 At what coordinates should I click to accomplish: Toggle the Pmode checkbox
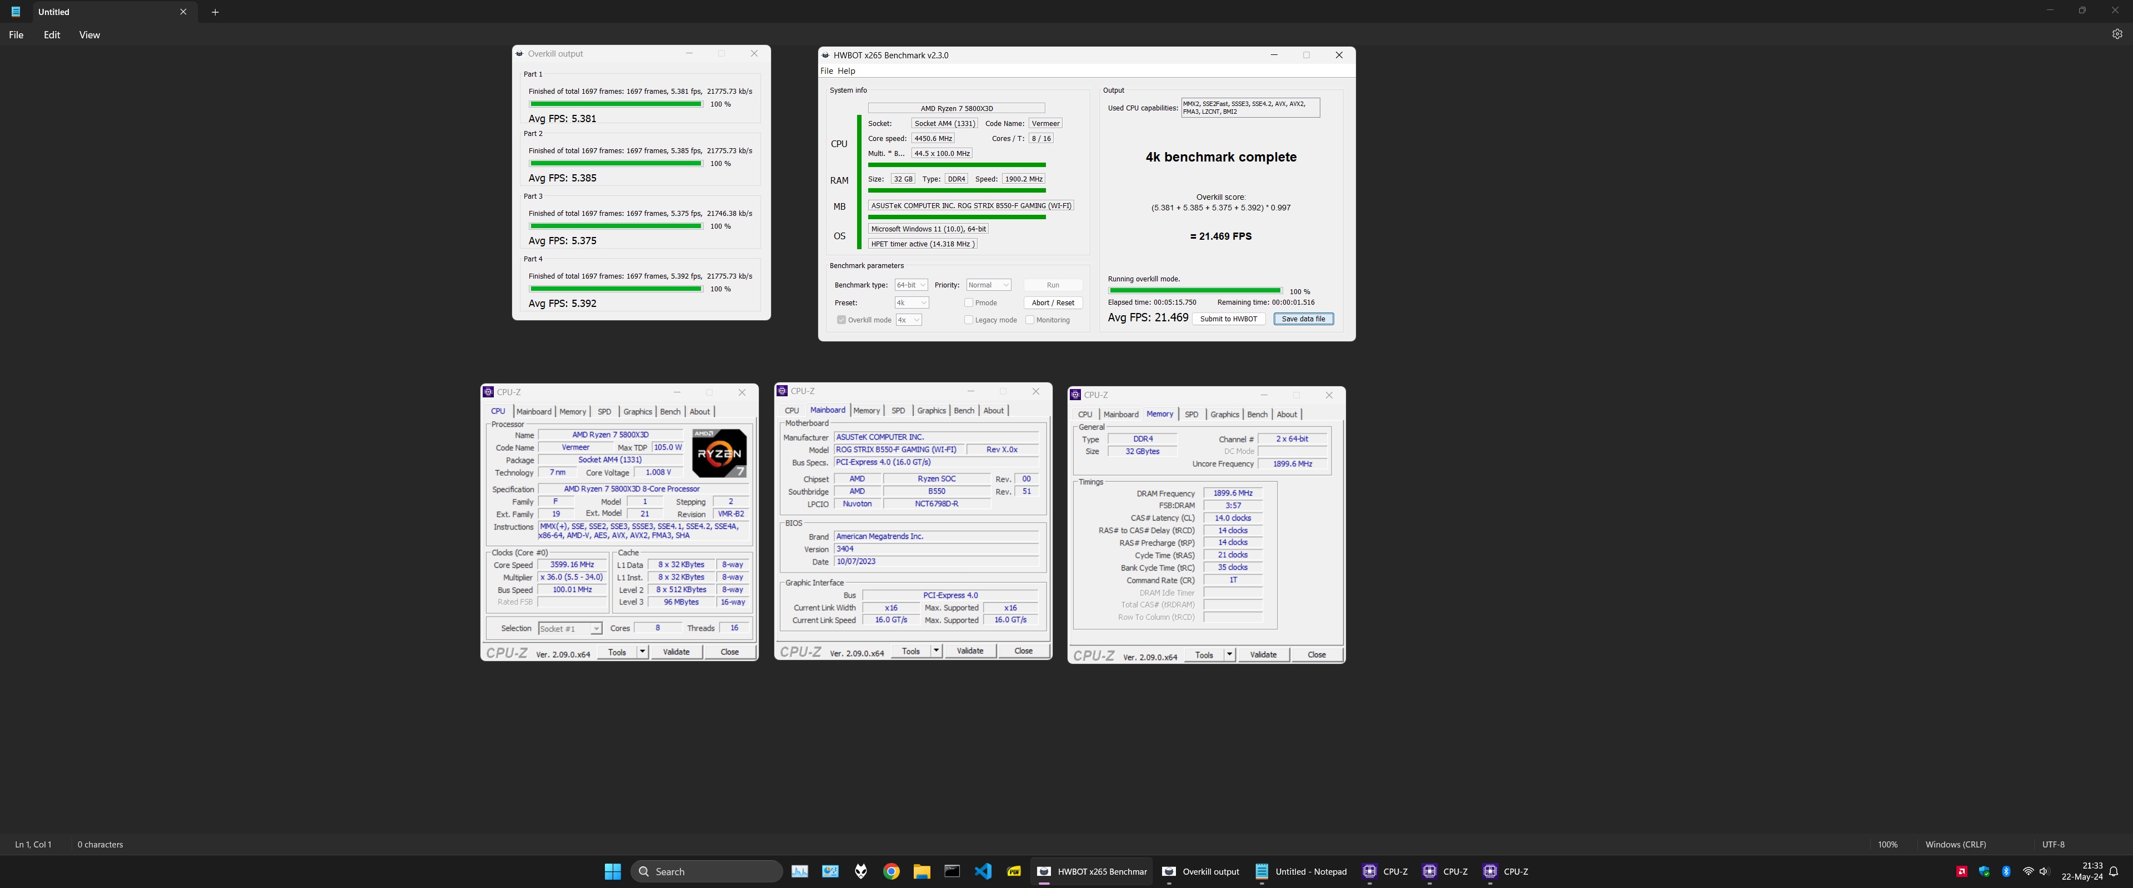969,303
